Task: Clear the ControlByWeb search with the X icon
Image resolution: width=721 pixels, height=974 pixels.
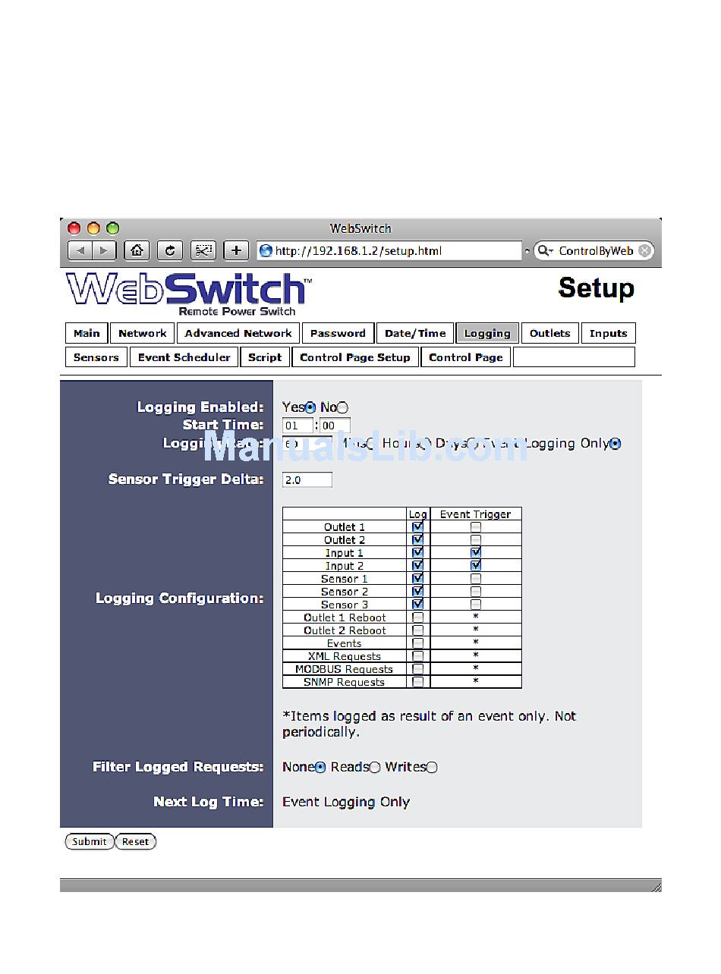Action: click(x=644, y=250)
